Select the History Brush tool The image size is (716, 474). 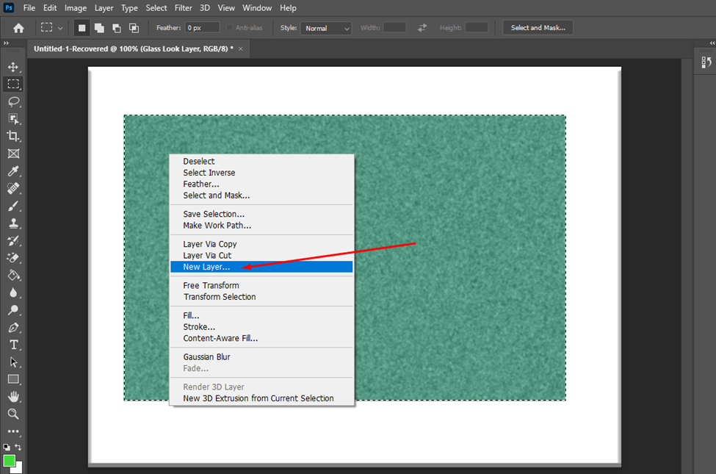pos(13,241)
